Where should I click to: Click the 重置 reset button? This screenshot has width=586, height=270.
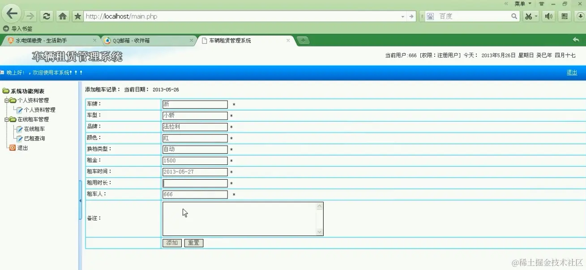194,243
